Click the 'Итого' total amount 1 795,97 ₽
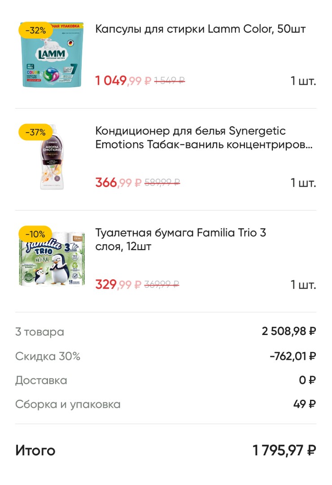Screen dimensions: 332x485 point(284,450)
